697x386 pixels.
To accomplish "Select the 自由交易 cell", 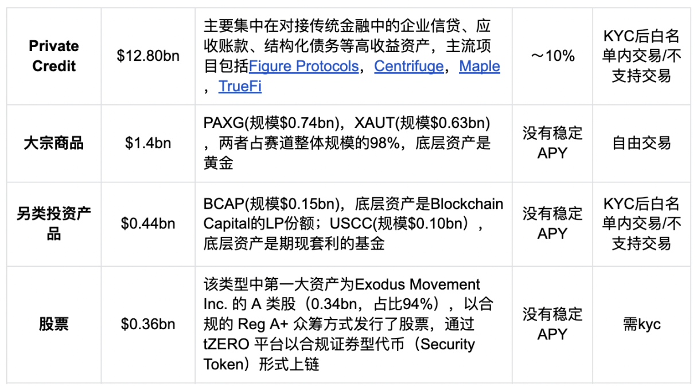I will pos(641,143).
